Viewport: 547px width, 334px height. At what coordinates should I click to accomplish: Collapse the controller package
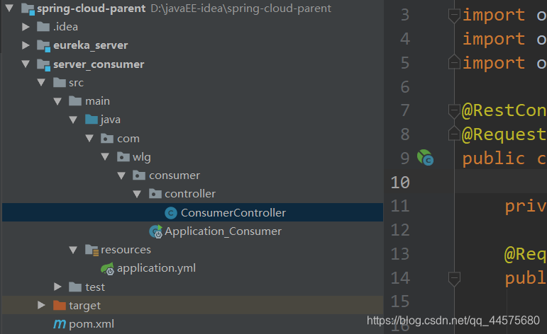coord(137,194)
